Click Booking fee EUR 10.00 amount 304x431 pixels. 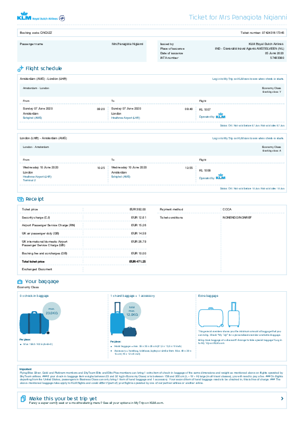tap(138, 253)
